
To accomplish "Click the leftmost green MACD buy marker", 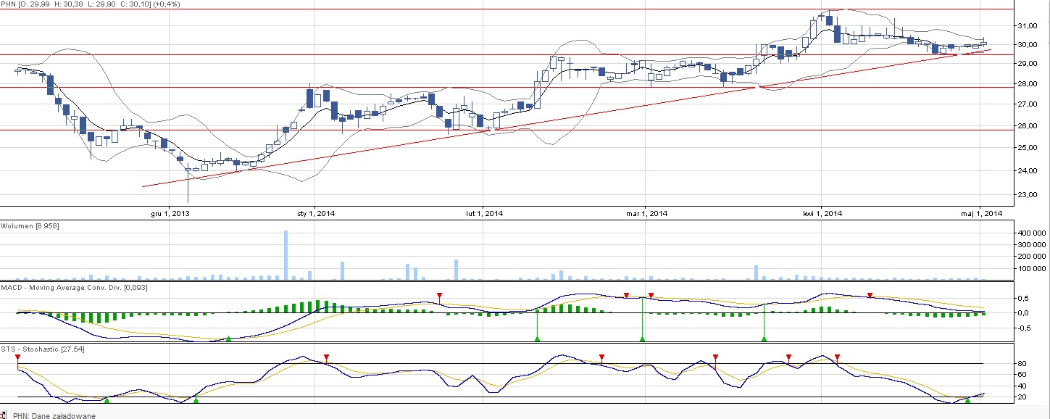I will [229, 339].
